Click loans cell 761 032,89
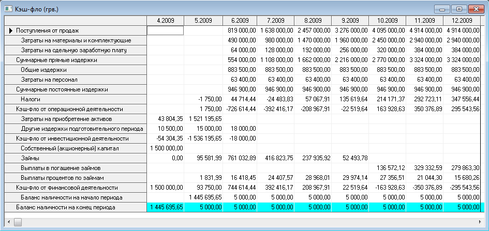The height and width of the screenshot is (231, 489). pyautogui.click(x=240, y=158)
